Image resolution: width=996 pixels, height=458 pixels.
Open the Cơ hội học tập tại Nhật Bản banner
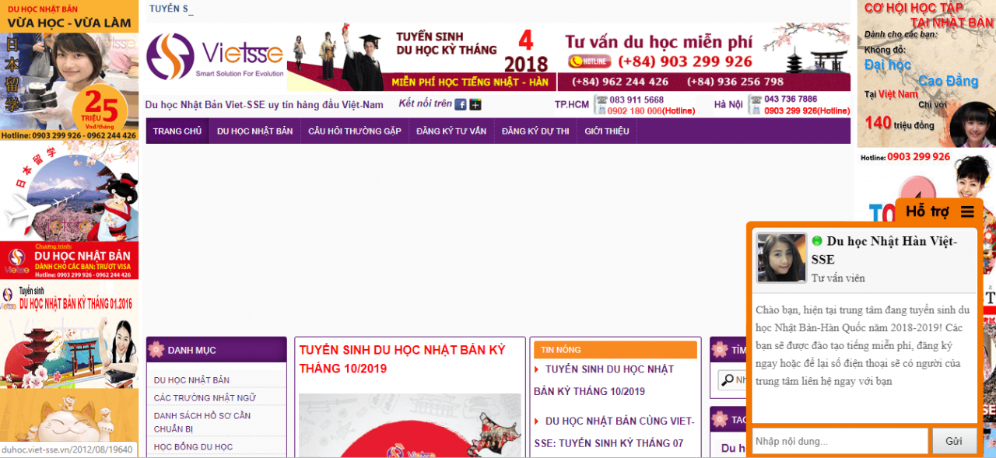pyautogui.click(x=926, y=74)
